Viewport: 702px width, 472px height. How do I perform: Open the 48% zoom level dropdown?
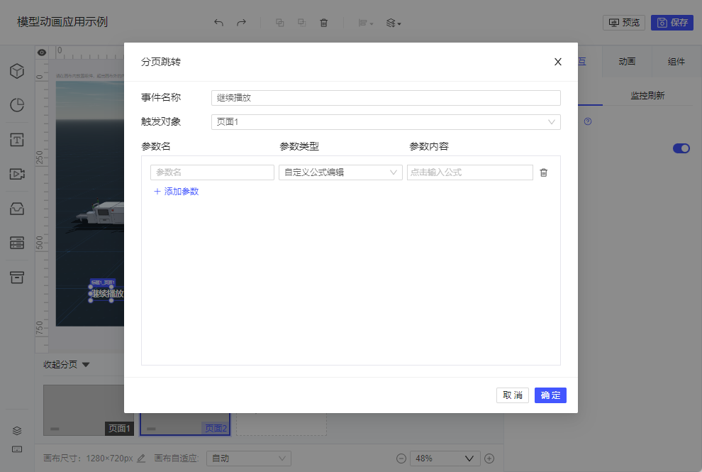click(445, 459)
